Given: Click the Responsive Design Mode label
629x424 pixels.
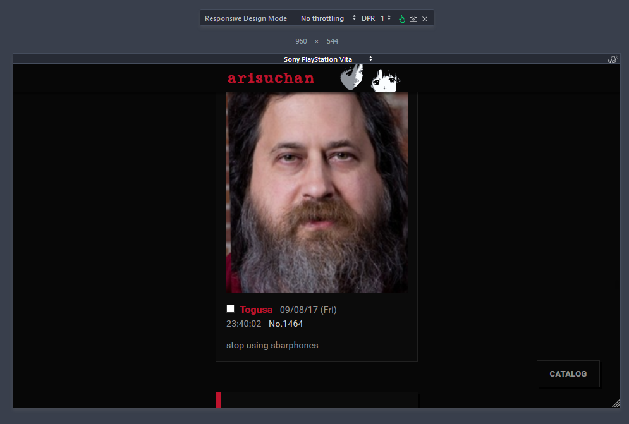Looking at the screenshot, I should [245, 18].
